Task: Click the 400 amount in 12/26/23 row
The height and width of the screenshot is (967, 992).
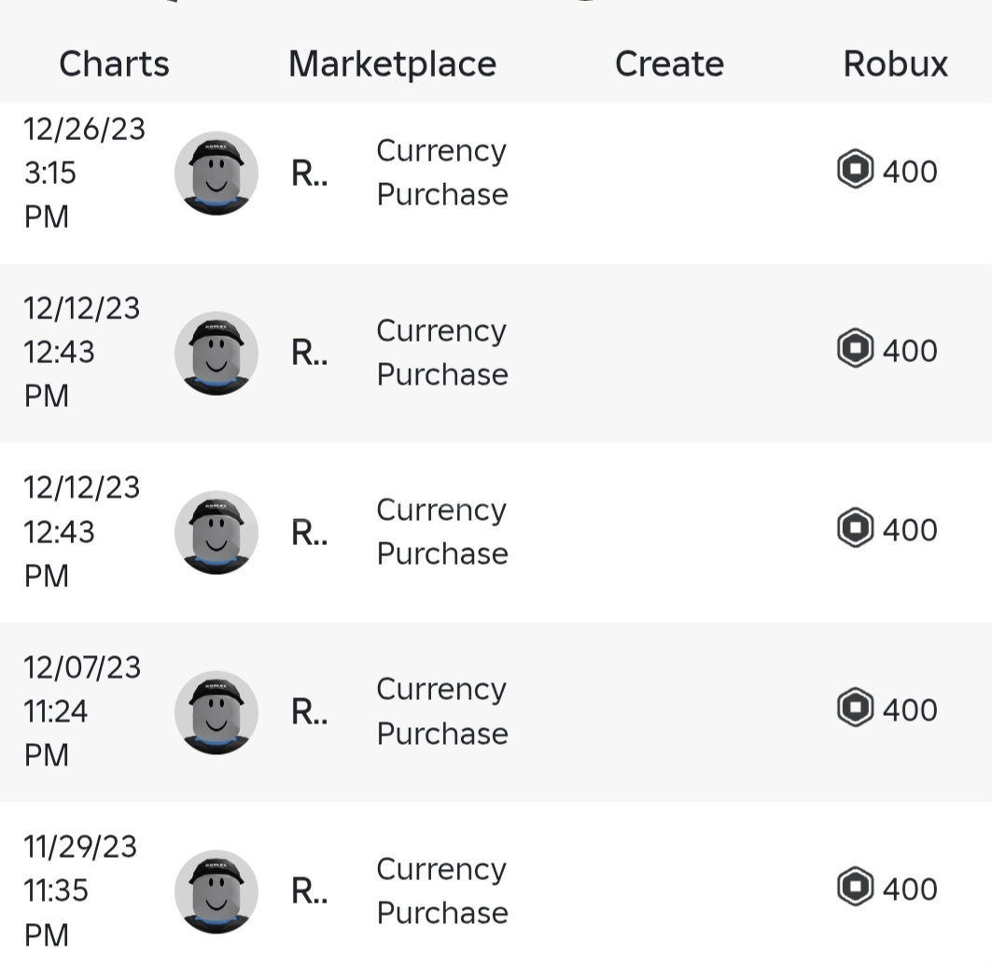Action: [909, 172]
